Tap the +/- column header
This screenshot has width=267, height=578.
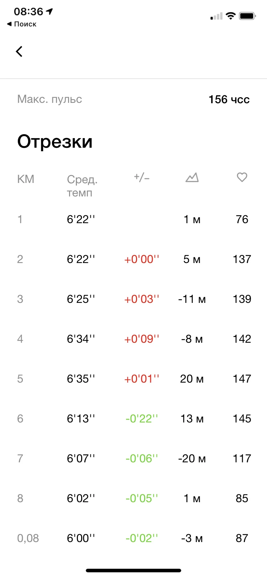(x=142, y=177)
